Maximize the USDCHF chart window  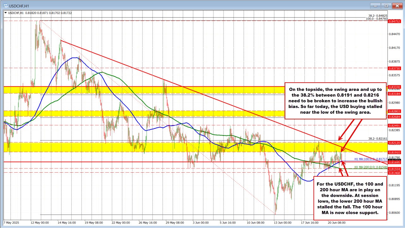pyautogui.click(x=386, y=6)
